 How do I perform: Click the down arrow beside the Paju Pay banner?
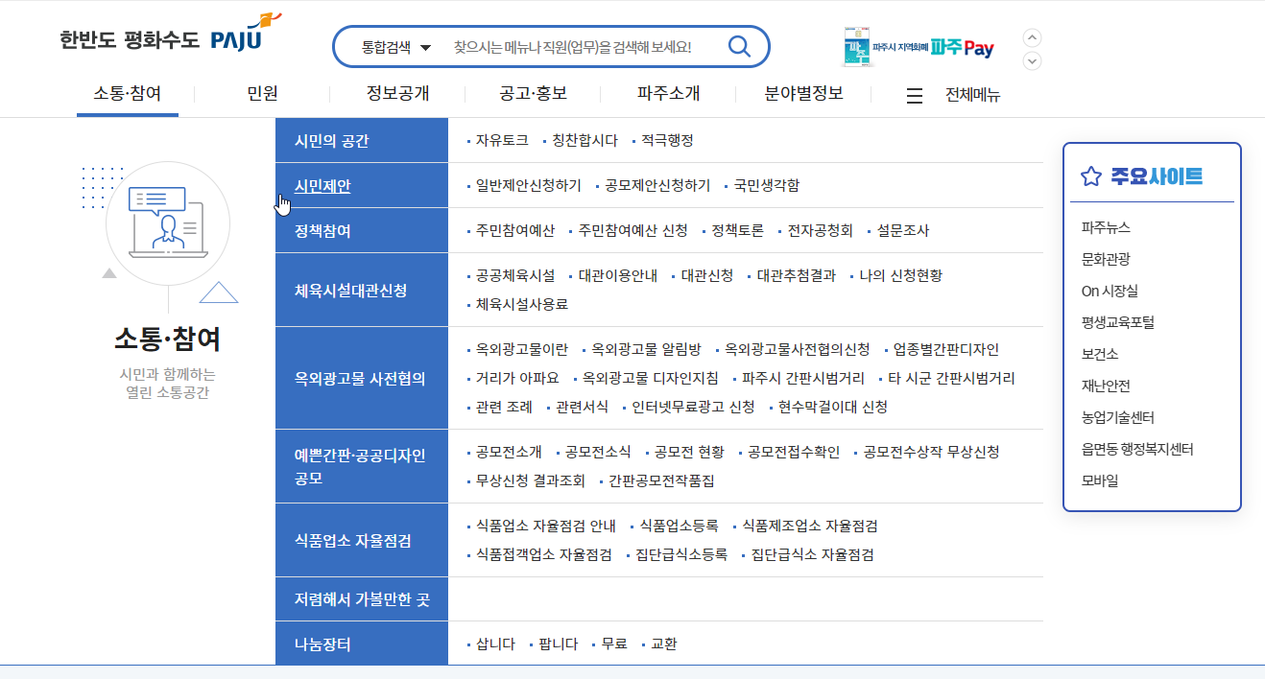(x=1033, y=61)
